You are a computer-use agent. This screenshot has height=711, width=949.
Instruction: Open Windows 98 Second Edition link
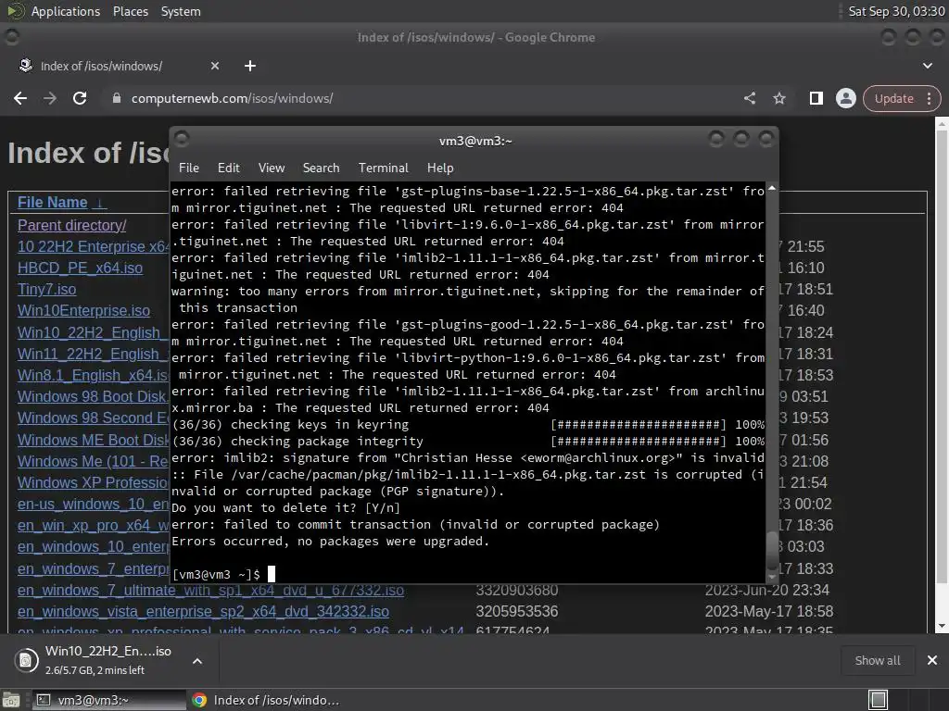[94, 418]
